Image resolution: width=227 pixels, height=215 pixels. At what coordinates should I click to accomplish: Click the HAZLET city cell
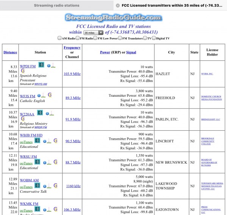click(x=171, y=74)
